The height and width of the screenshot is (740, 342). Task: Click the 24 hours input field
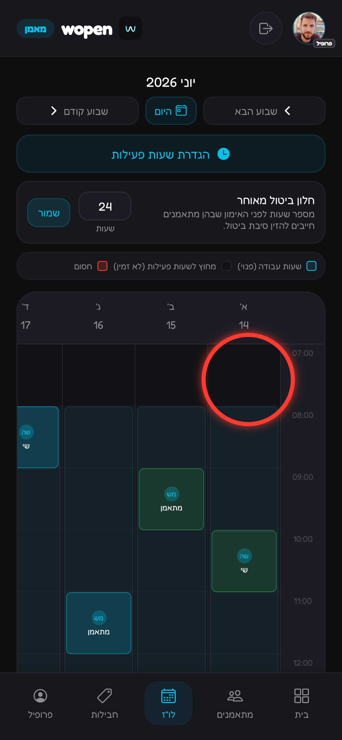pyautogui.click(x=105, y=206)
